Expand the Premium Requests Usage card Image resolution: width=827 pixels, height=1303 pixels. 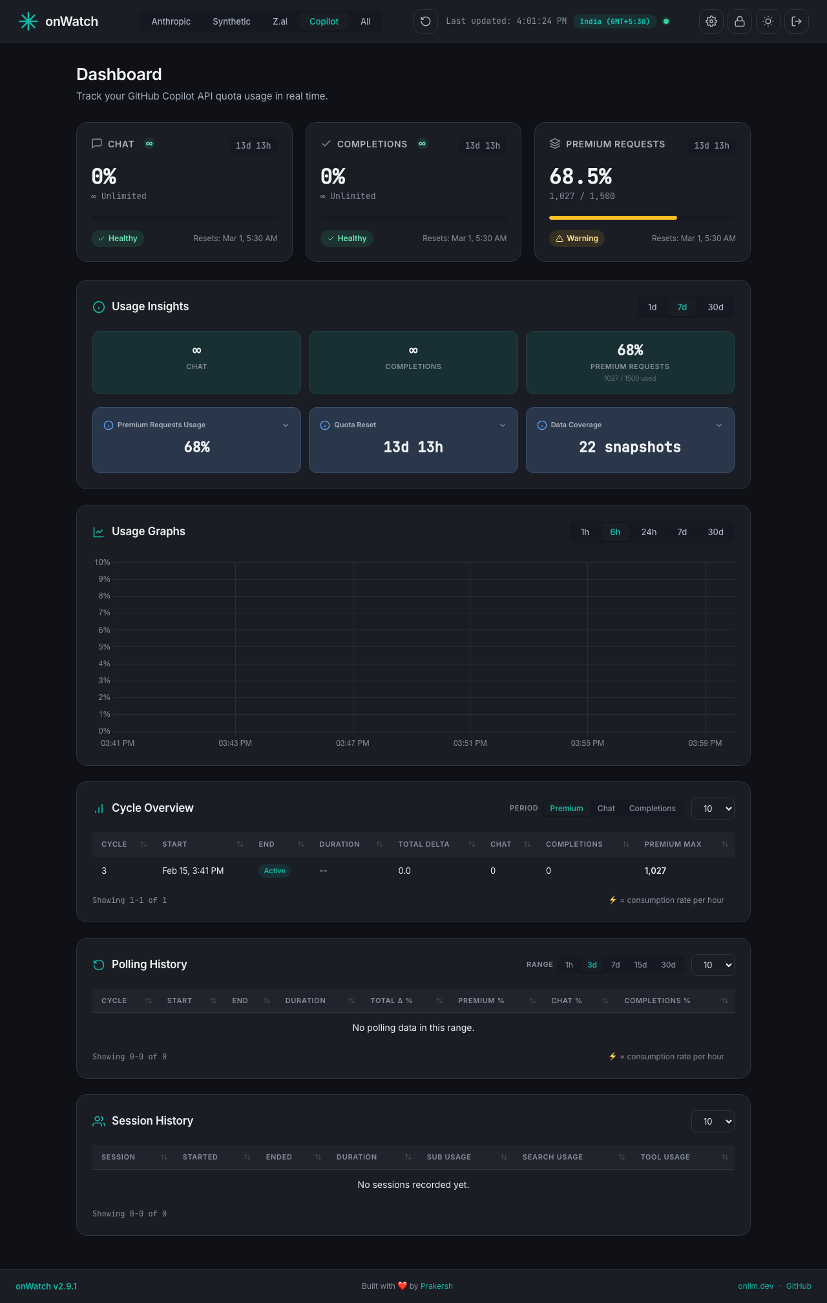point(286,425)
